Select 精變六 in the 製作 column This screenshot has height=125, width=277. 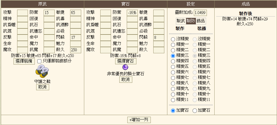coord(173,72)
